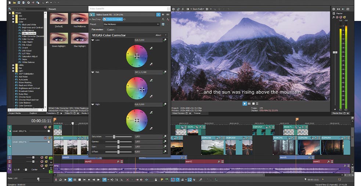
Task: Open the Project Media tab
Action: [15, 113]
